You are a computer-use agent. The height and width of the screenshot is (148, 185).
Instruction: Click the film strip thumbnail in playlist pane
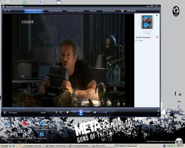(147, 22)
